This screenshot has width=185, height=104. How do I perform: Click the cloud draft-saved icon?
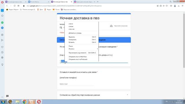pos(111,26)
